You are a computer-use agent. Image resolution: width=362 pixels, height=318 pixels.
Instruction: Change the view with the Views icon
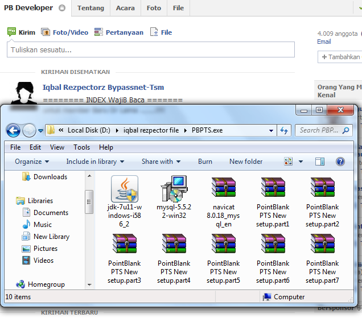289,162
